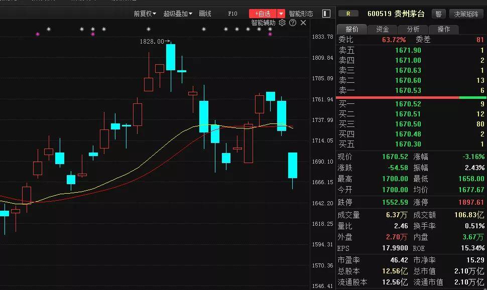The height and width of the screenshot is (290, 487).
Task: Toggle 智能形态 pattern recognition
Action: [301, 14]
